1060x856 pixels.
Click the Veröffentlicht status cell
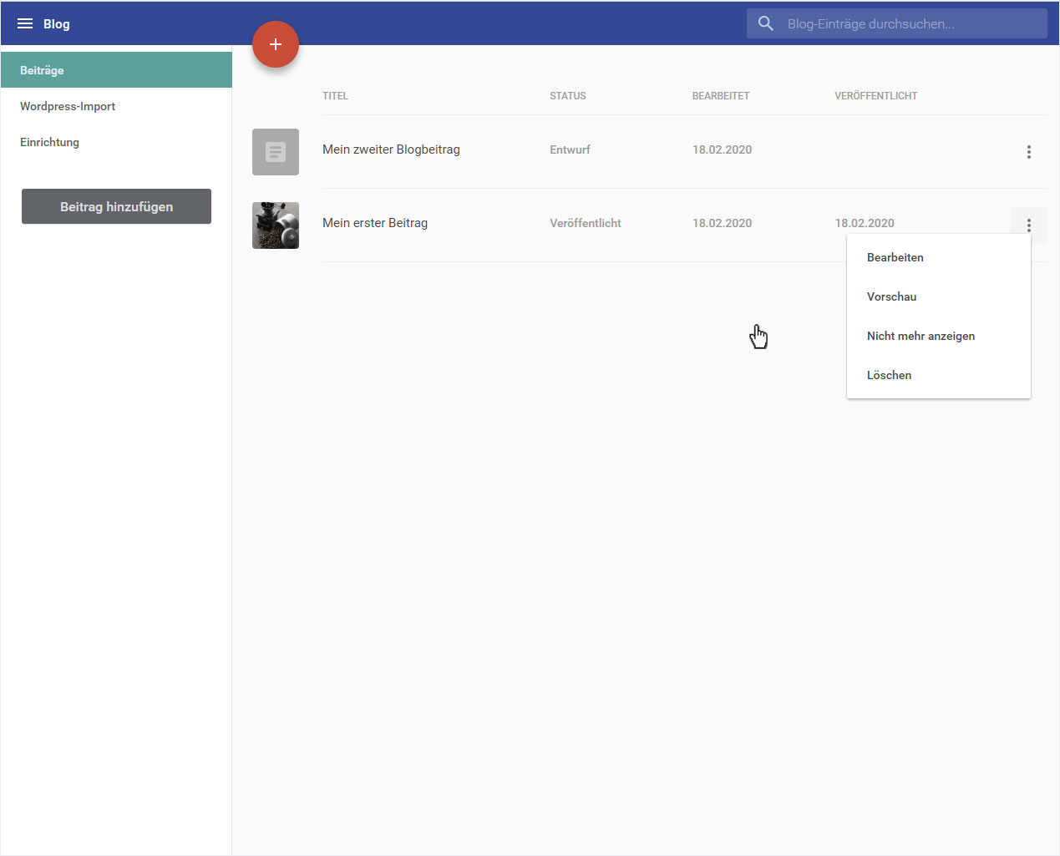click(586, 223)
